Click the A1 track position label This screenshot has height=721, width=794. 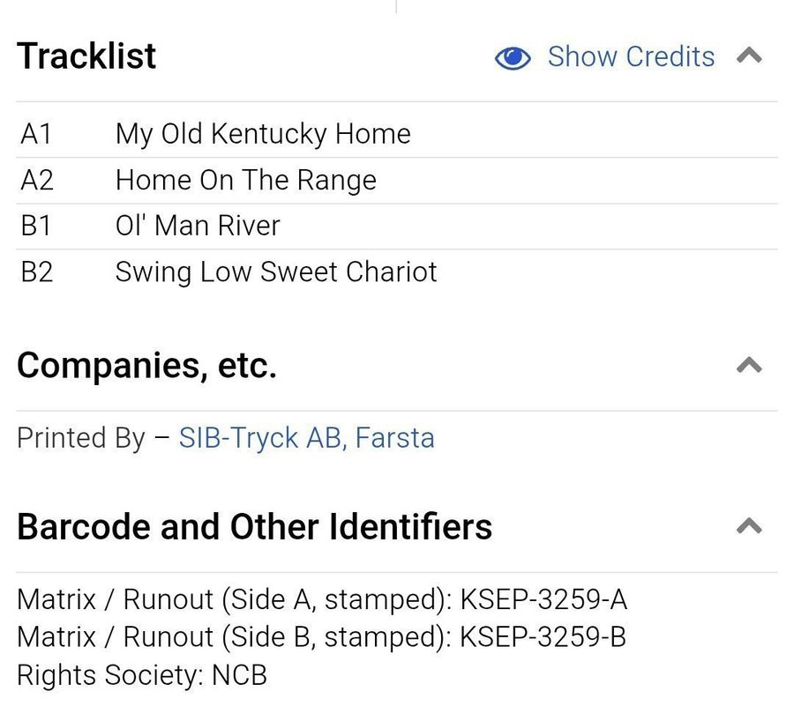(x=36, y=134)
